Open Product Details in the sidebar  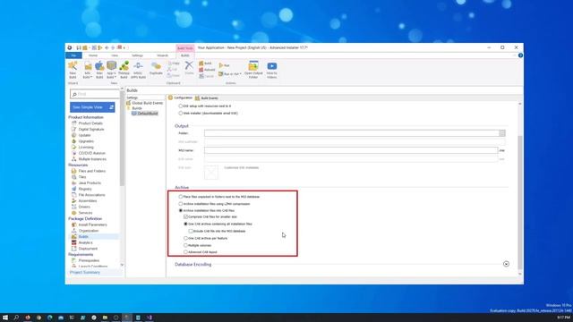tap(90, 123)
